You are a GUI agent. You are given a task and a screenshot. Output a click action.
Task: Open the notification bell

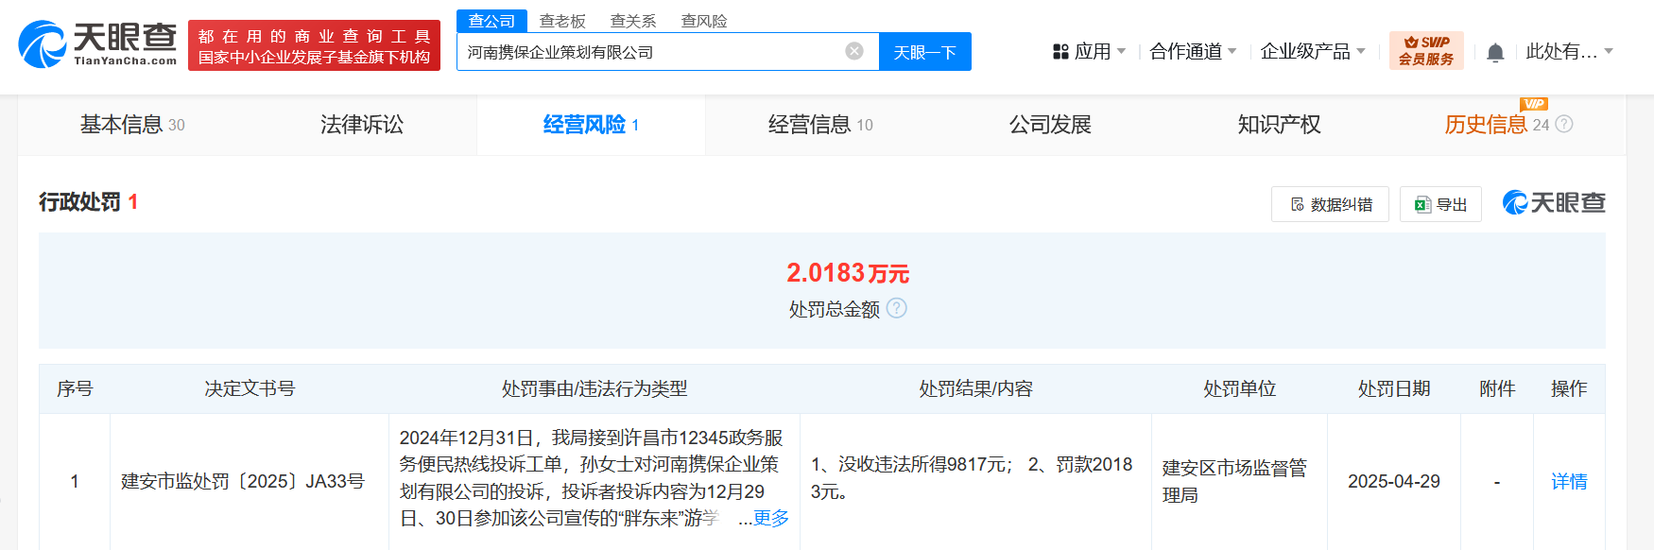1495,53
